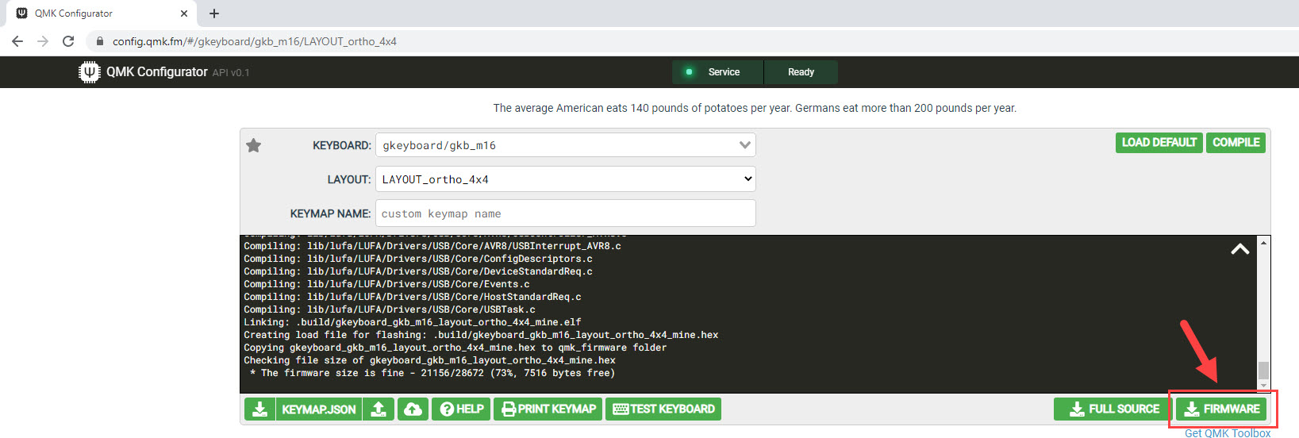Click 'The firmware size is fine' log line
The height and width of the screenshot is (438, 1299).
432,373
